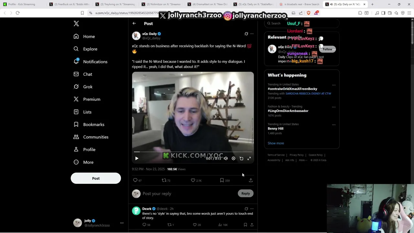The height and width of the screenshot is (233, 414).
Task: Click Grok icon on Dexrk's reply
Action: [x=246, y=209]
